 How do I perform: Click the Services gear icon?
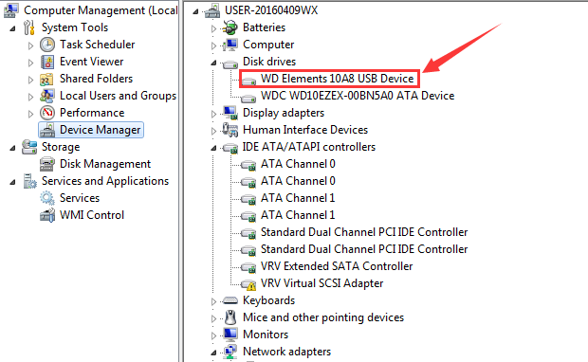pos(47,198)
